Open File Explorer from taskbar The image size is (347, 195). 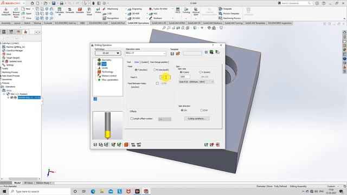(x=102, y=191)
